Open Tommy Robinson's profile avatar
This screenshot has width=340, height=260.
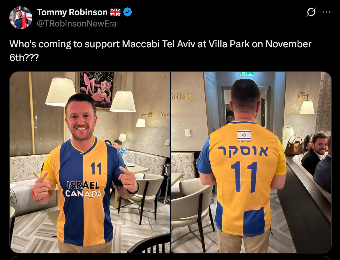21,18
